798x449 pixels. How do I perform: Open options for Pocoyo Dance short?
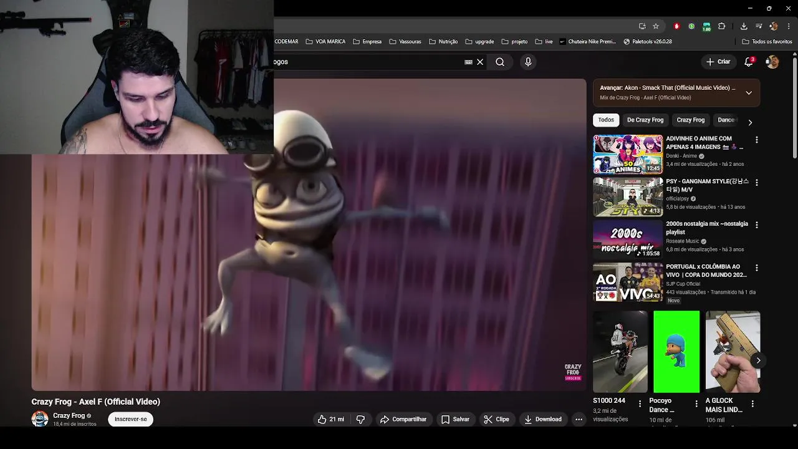696,403
